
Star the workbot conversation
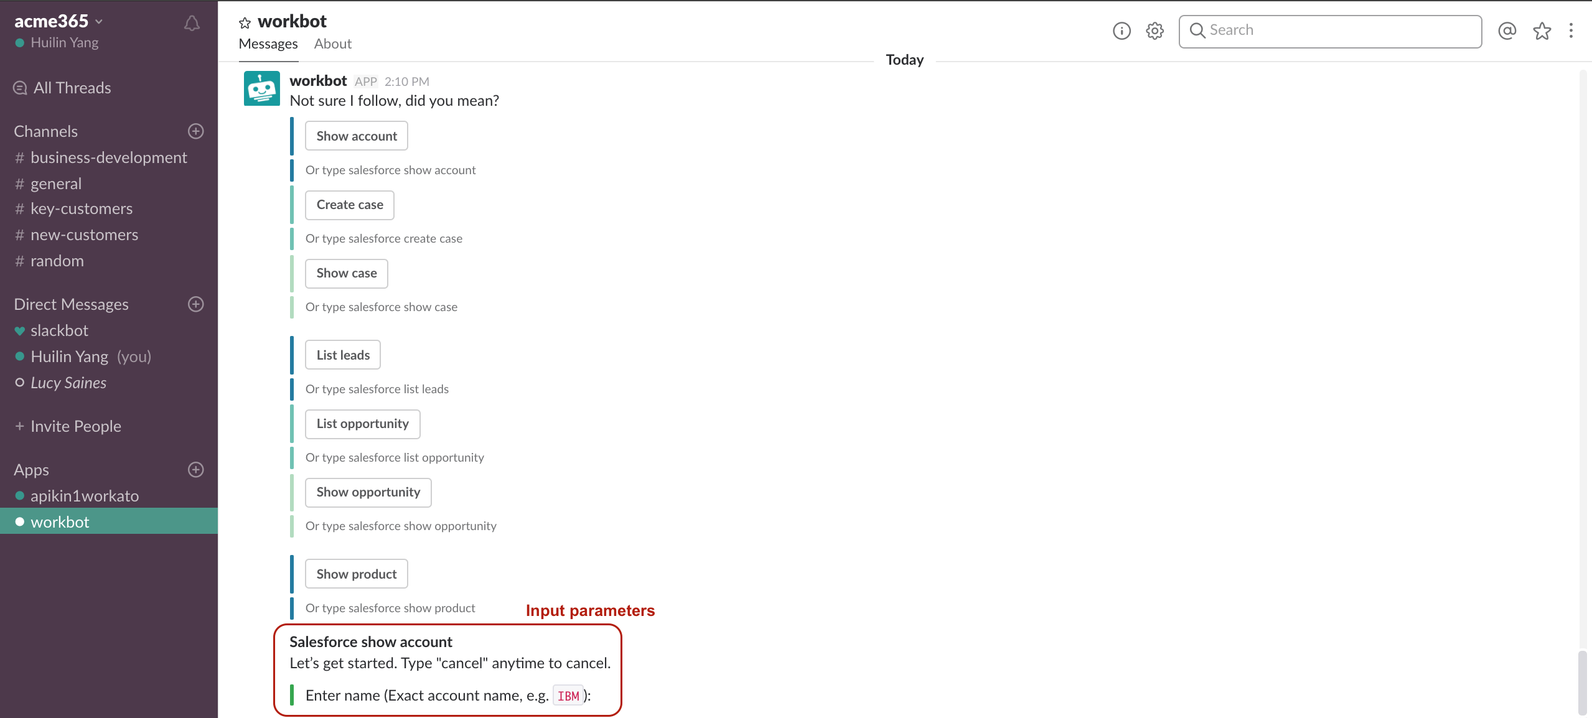pyautogui.click(x=245, y=22)
